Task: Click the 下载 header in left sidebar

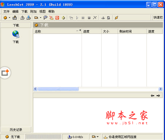Action: [x=16, y=25]
